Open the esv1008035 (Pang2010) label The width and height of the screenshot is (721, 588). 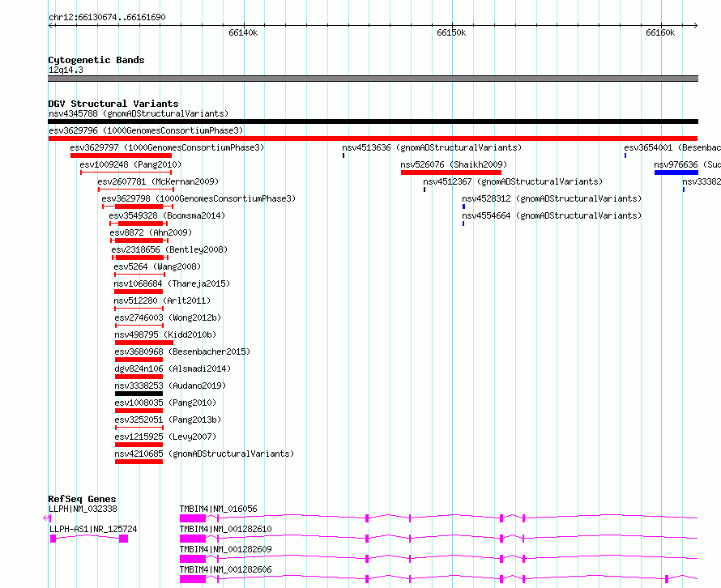pyautogui.click(x=165, y=403)
